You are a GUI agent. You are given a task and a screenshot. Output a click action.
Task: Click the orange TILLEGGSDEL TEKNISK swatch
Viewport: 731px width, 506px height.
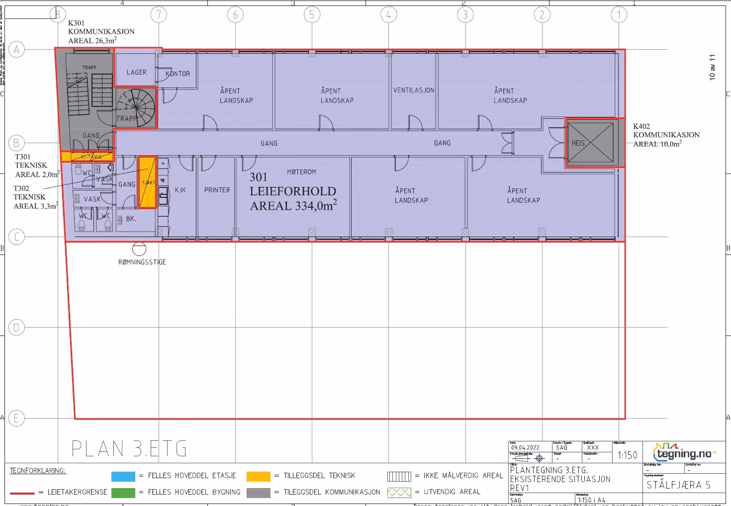tap(259, 476)
